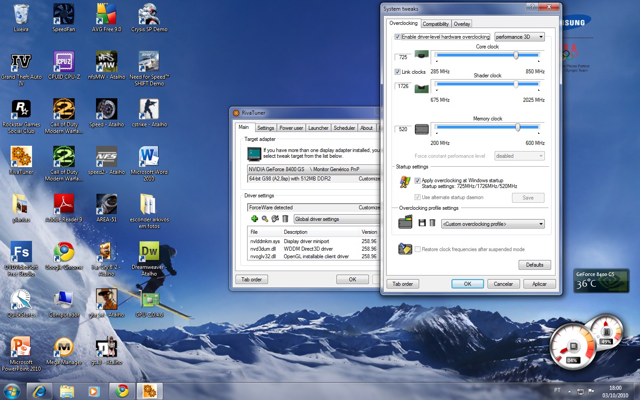Click the magnifier icon in RivaTuner driver settings
The width and height of the screenshot is (640, 400).
(x=265, y=219)
